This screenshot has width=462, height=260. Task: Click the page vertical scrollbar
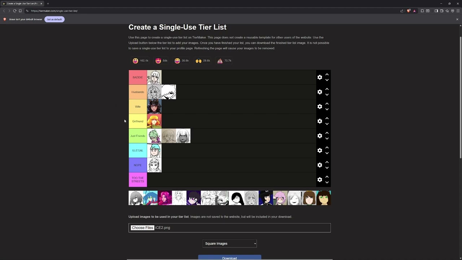point(461,97)
